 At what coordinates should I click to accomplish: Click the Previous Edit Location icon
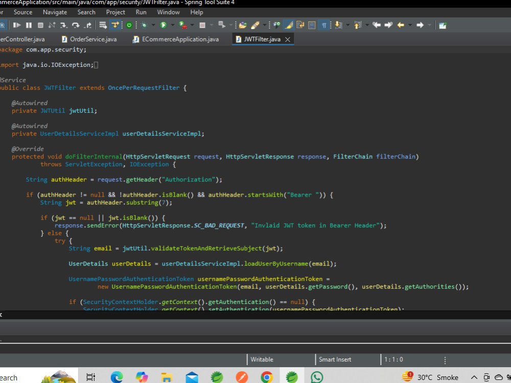pyautogui.click(x=377, y=25)
